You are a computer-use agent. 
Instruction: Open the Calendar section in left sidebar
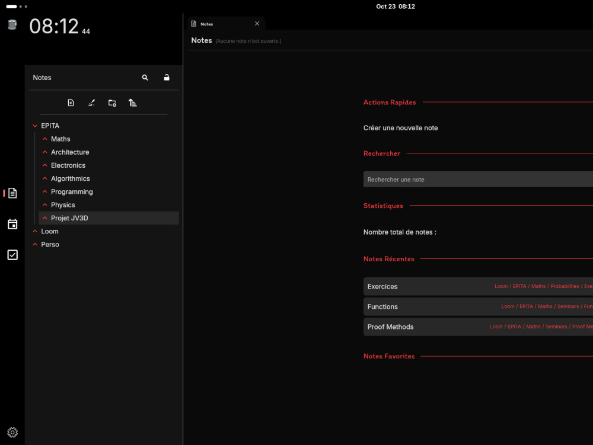coord(12,224)
